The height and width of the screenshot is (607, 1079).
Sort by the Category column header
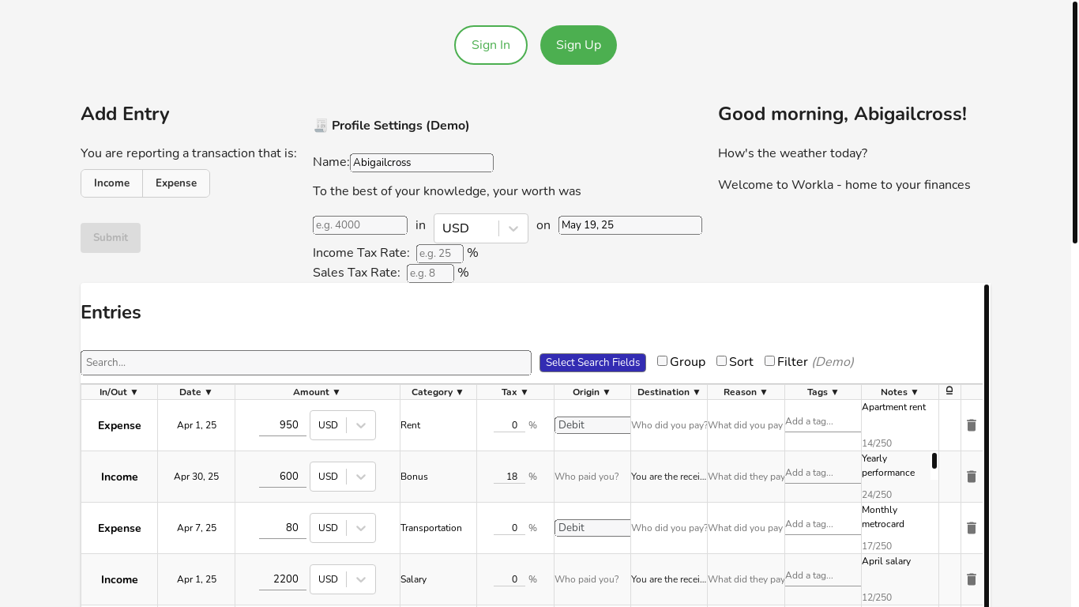(x=438, y=392)
